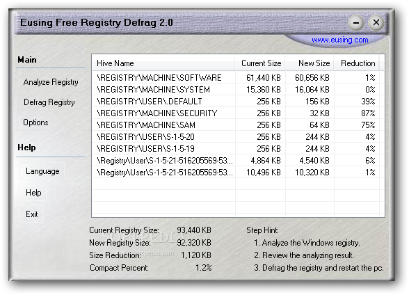Select the \REGISTRY\USER\.DEFAULT row
The width and height of the screenshot is (409, 295).
click(x=238, y=101)
